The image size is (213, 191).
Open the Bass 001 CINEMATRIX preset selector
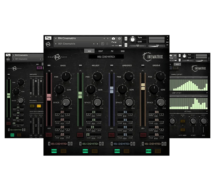[59, 144]
